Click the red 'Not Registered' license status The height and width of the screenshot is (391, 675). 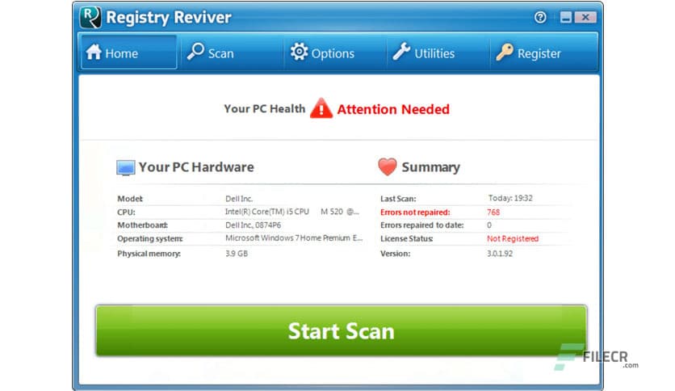pyautogui.click(x=513, y=238)
